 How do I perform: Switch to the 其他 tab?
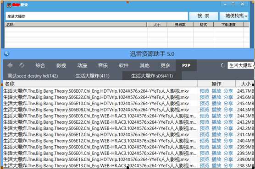pyautogui.click(x=144, y=65)
